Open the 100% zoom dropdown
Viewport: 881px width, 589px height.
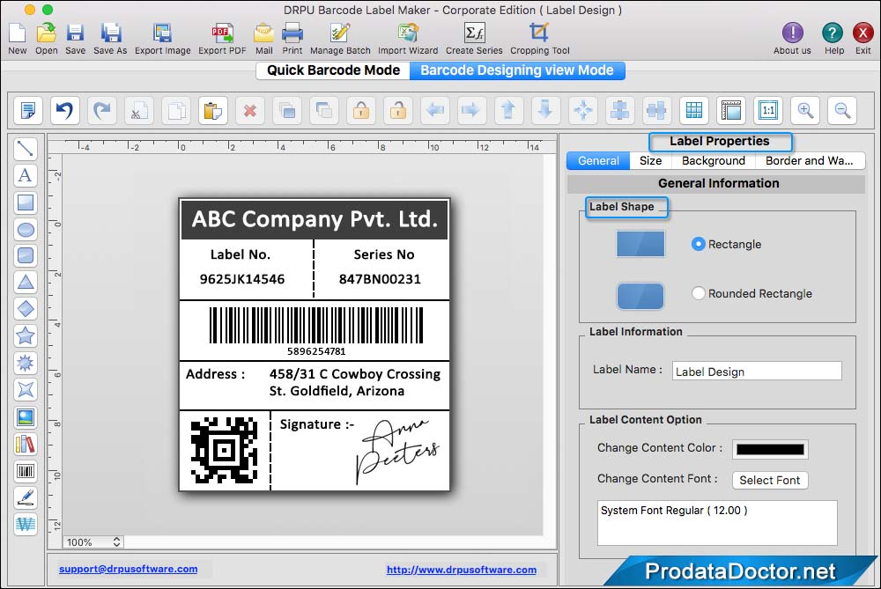point(93,542)
